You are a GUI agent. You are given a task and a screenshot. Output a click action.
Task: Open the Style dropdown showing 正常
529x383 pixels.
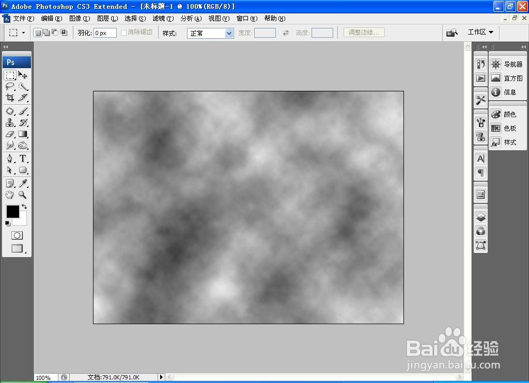[x=210, y=33]
